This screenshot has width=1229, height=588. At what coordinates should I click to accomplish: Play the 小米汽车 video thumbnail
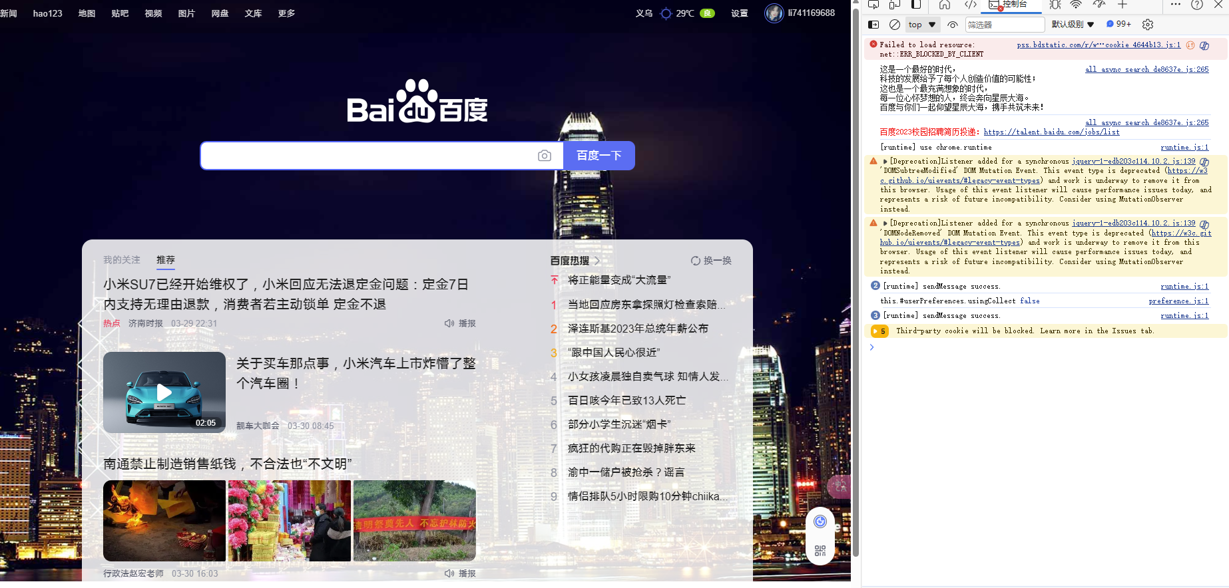point(164,392)
